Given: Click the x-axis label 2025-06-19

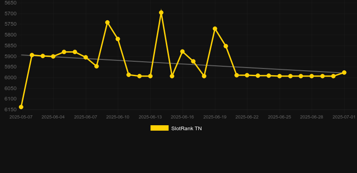Looking at the screenshot, I should click(215, 117).
